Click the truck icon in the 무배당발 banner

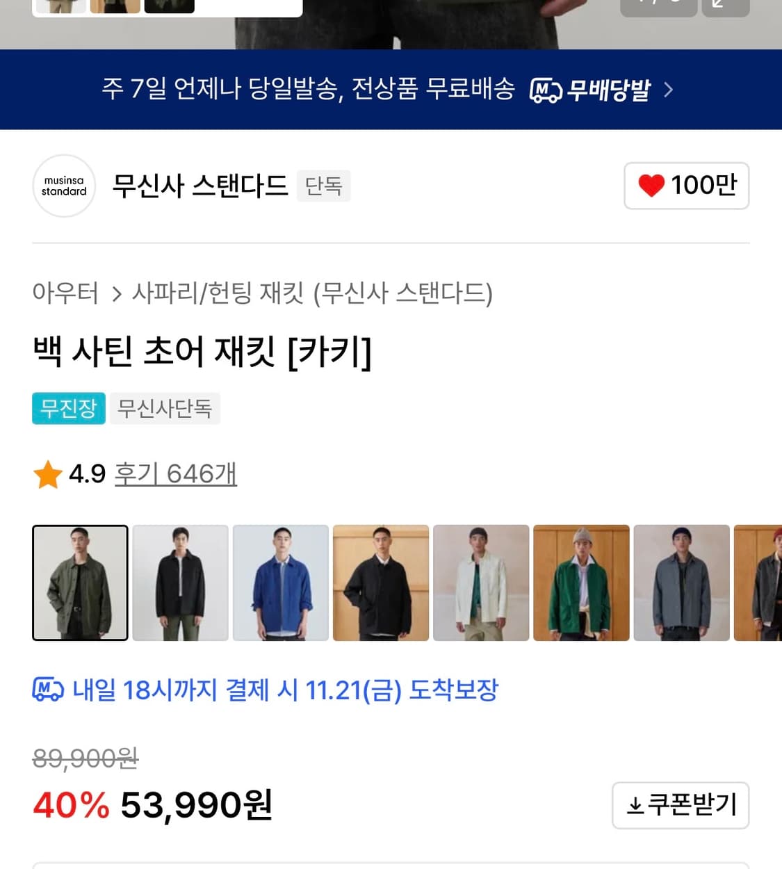(546, 90)
